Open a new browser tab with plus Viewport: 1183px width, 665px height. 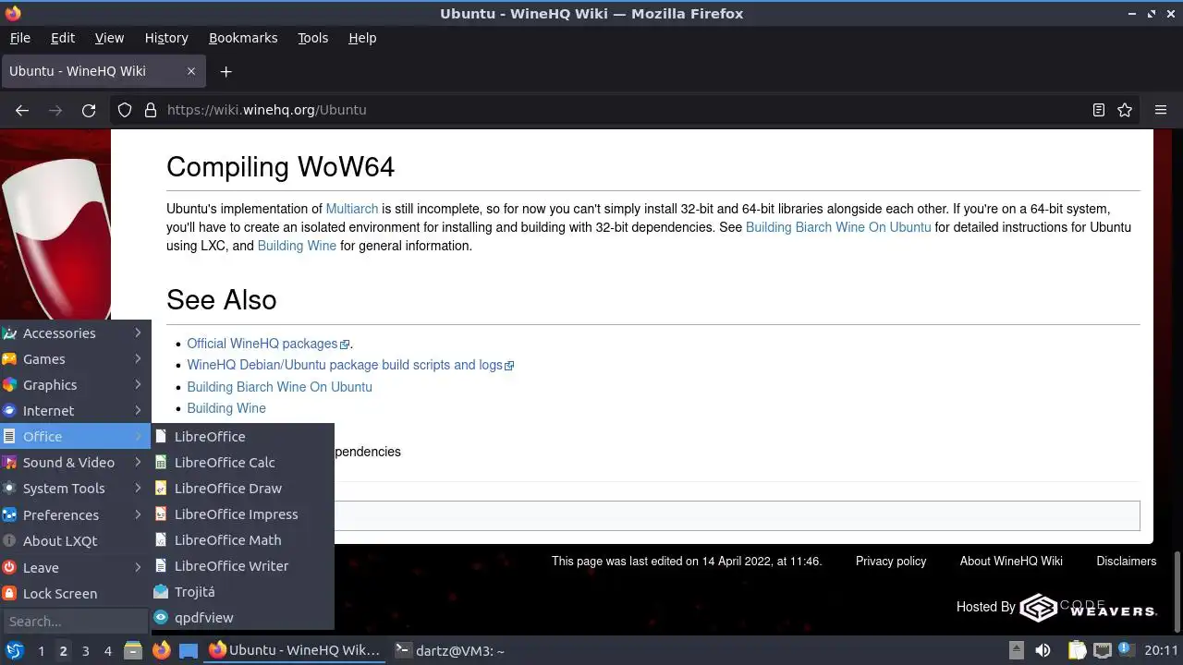[226, 71]
